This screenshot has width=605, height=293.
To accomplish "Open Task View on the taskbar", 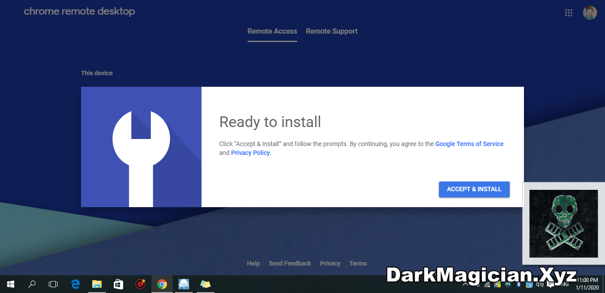I will (x=53, y=284).
